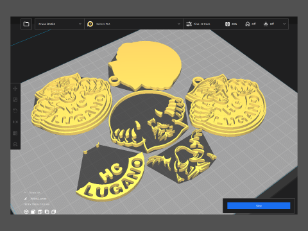This screenshot has height=231, width=308.
Task: Click the Fine 0.1mm profile label
Action: pos(201,24)
